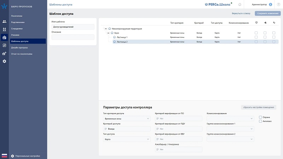The width and height of the screenshot is (283, 159).
Task: Expand the Группа комиссионирования 1 dropdown
Action: [x=230, y=129]
